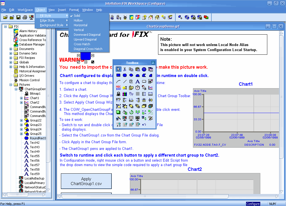Click the Bring to Front icon
Image resolution: width=286 pixels, height=206 pixels.
click(x=131, y=106)
